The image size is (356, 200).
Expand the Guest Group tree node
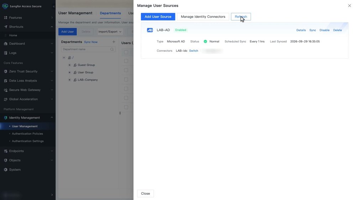click(x=69, y=65)
